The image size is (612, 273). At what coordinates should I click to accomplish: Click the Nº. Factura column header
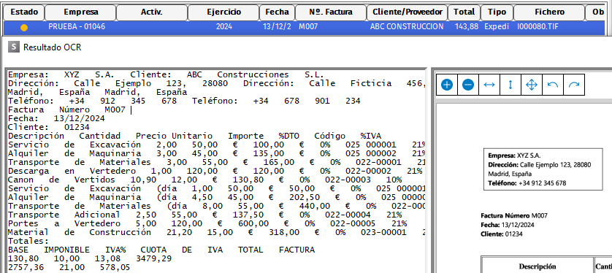pos(331,12)
